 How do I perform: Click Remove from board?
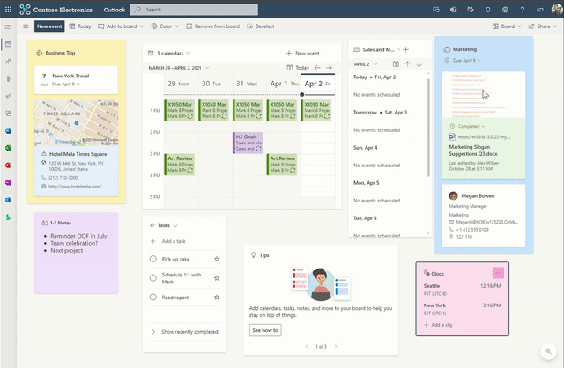213,26
